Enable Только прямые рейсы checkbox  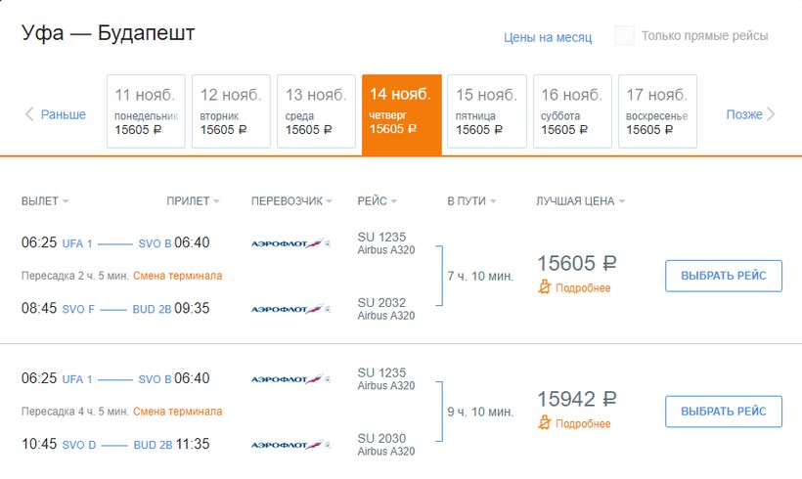coord(624,36)
